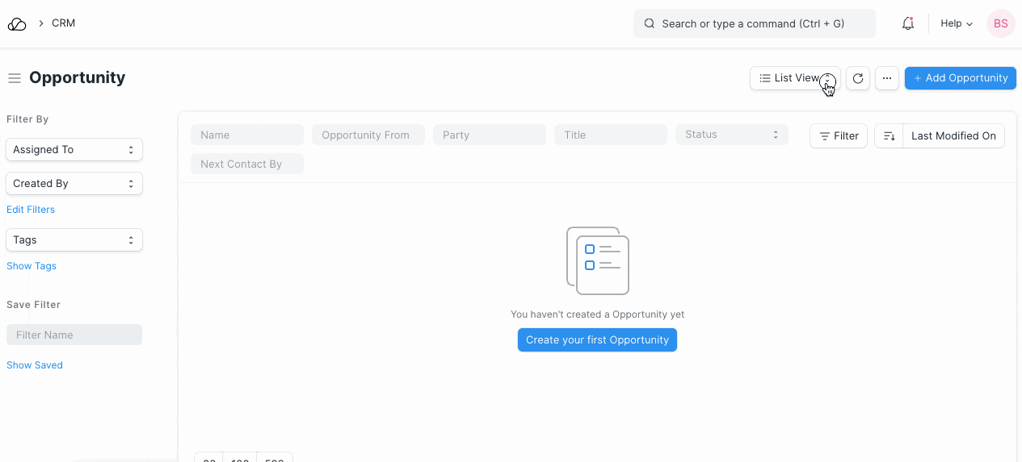Click the cloud home logo icon
Viewport: 1022px width, 462px height.
tap(17, 24)
